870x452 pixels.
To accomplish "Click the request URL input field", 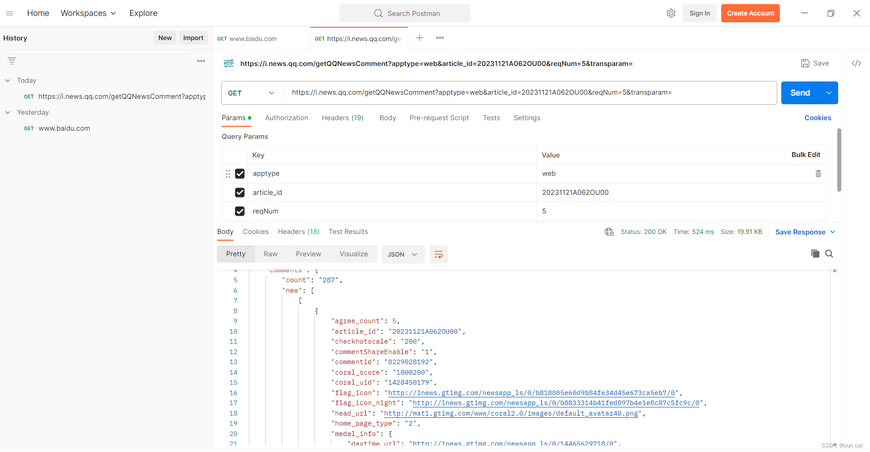I will click(x=531, y=93).
